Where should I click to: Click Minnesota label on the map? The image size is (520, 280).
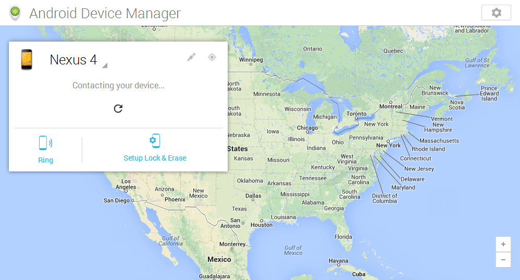click(x=267, y=94)
